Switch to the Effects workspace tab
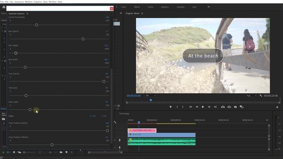 (137, 7)
